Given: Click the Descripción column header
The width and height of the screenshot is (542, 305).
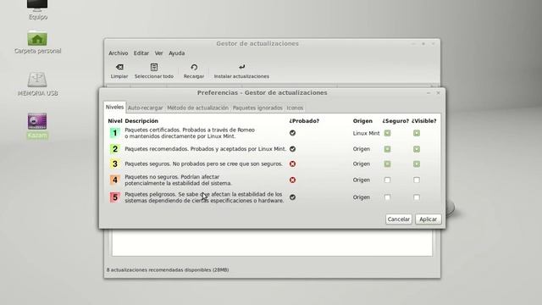Looking at the screenshot, I should 141,121.
